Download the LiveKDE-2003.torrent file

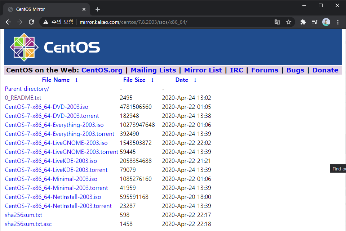(x=56, y=170)
